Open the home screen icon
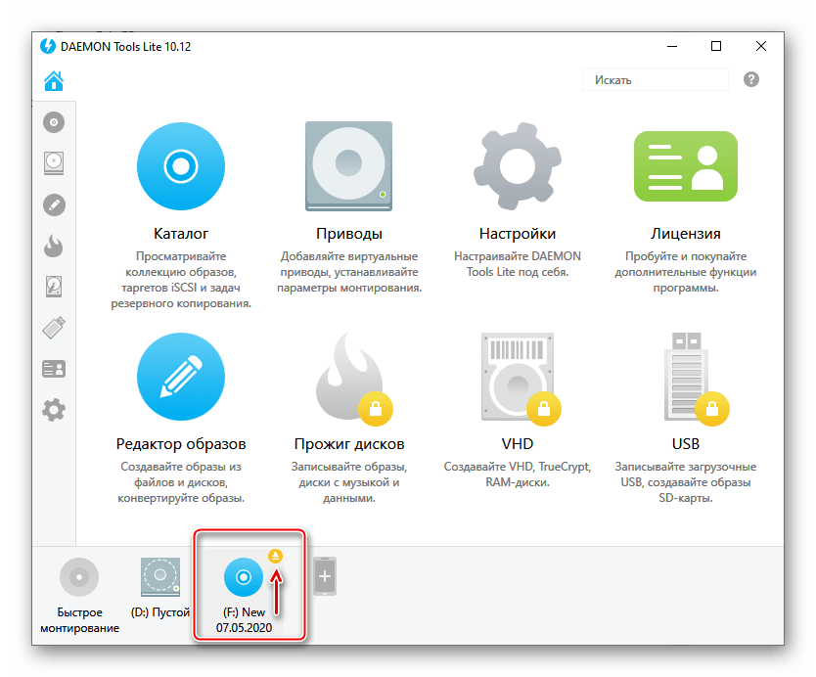The width and height of the screenshot is (816, 677). click(x=54, y=80)
